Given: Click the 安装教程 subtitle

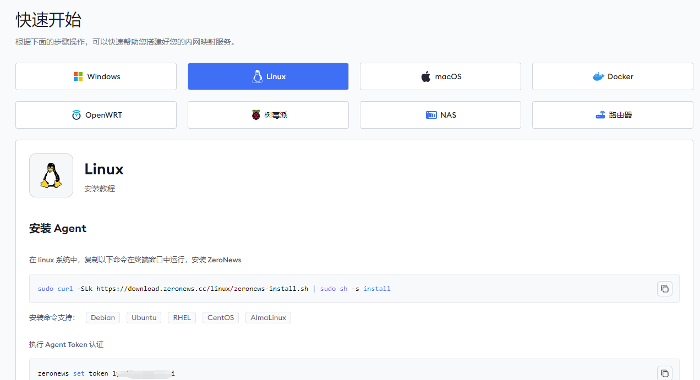Looking at the screenshot, I should [100, 189].
